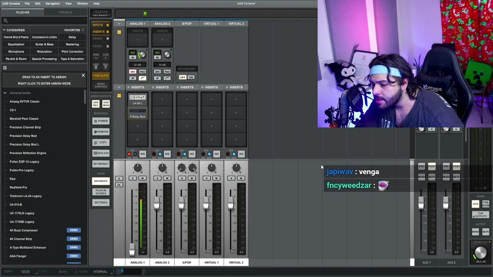The image size is (493, 277).
Task: Add Unison plug-in to Analog 1 slot
Action: 138,39
